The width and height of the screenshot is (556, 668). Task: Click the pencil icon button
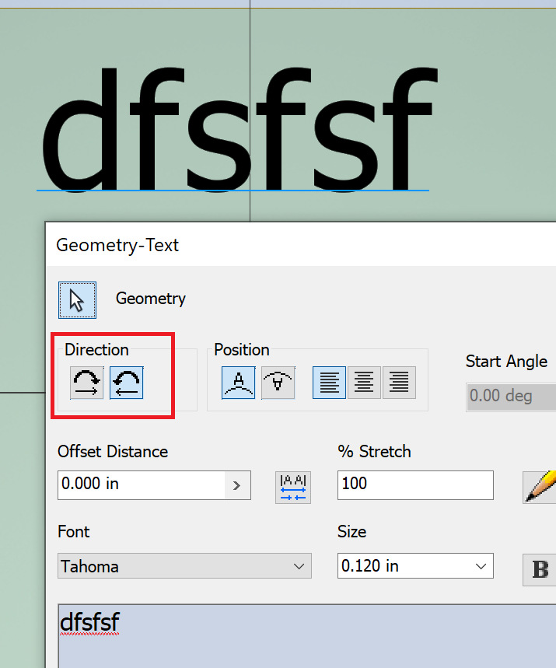pos(540,488)
